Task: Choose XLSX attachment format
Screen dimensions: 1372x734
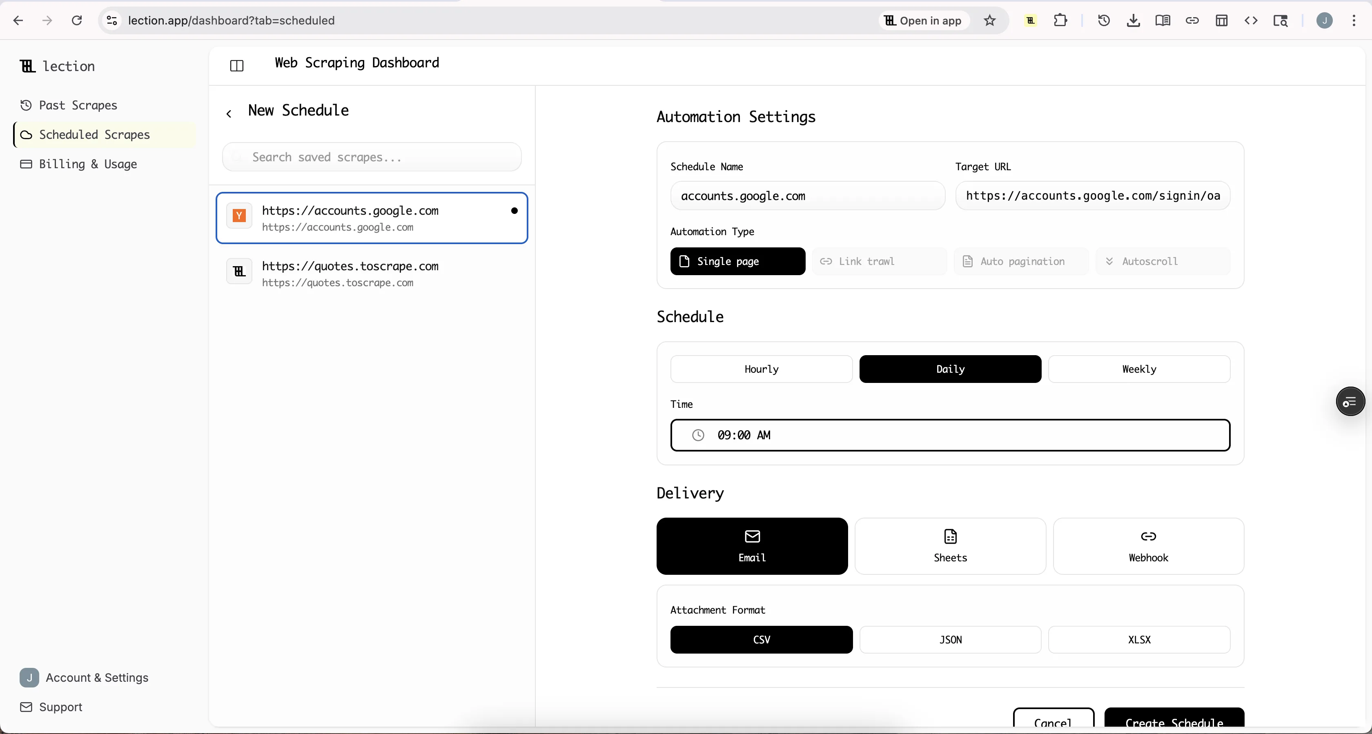Action: [1139, 640]
